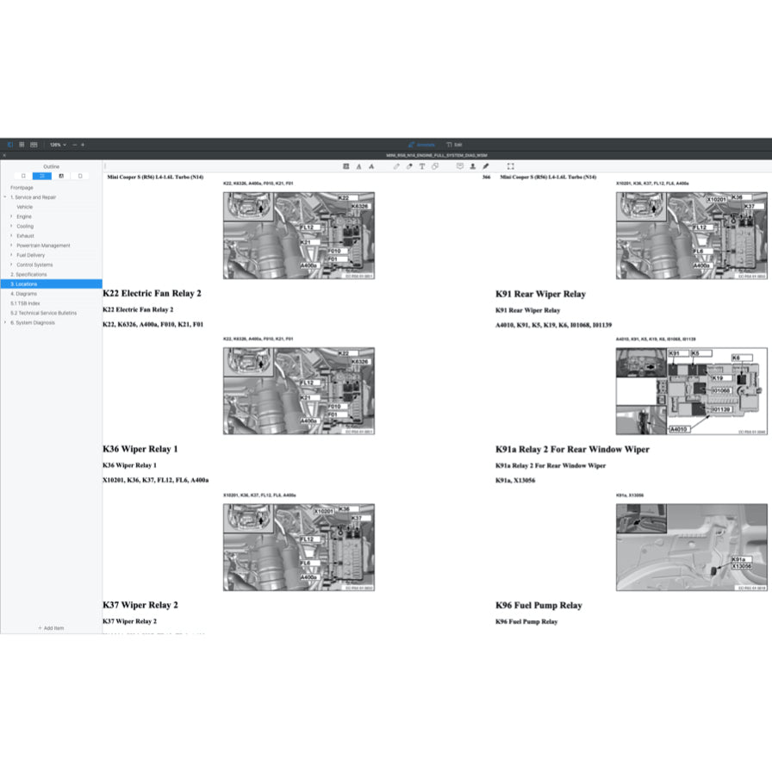The width and height of the screenshot is (772, 772).
Task: Expand 6. System Diagnosis outline item
Action: coord(5,322)
